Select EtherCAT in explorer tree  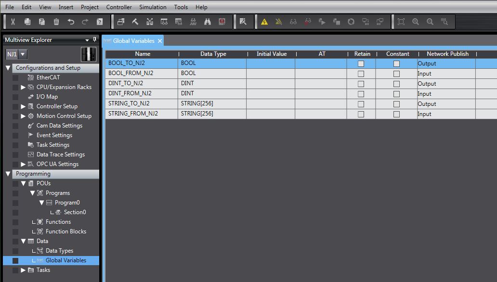point(48,77)
